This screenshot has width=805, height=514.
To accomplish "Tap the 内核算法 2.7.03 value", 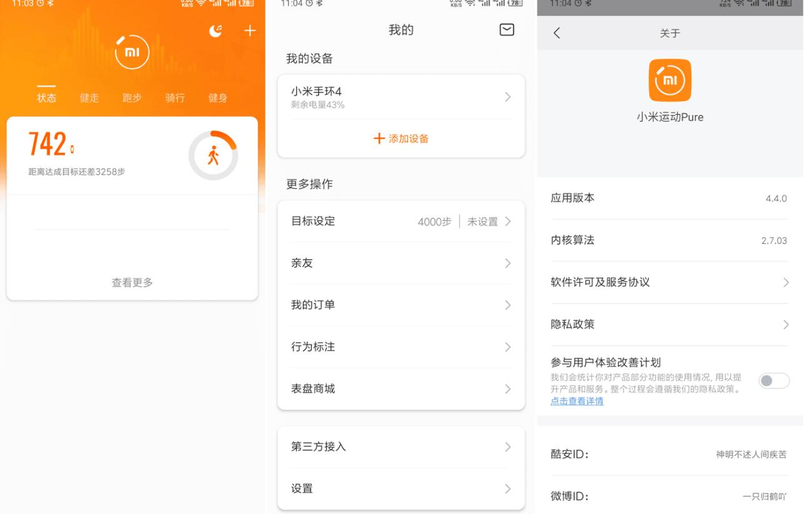I will pyautogui.click(x=774, y=240).
